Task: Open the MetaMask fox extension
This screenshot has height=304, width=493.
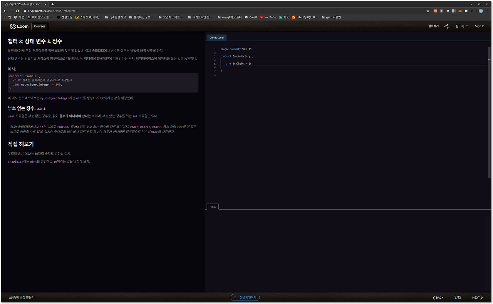Action: (x=459, y=11)
